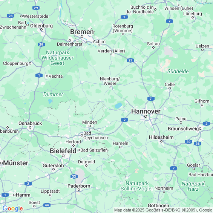Viewport: 213px width, 213px height.
Task: Select the Bielefeld city marker
Action: [63, 156]
